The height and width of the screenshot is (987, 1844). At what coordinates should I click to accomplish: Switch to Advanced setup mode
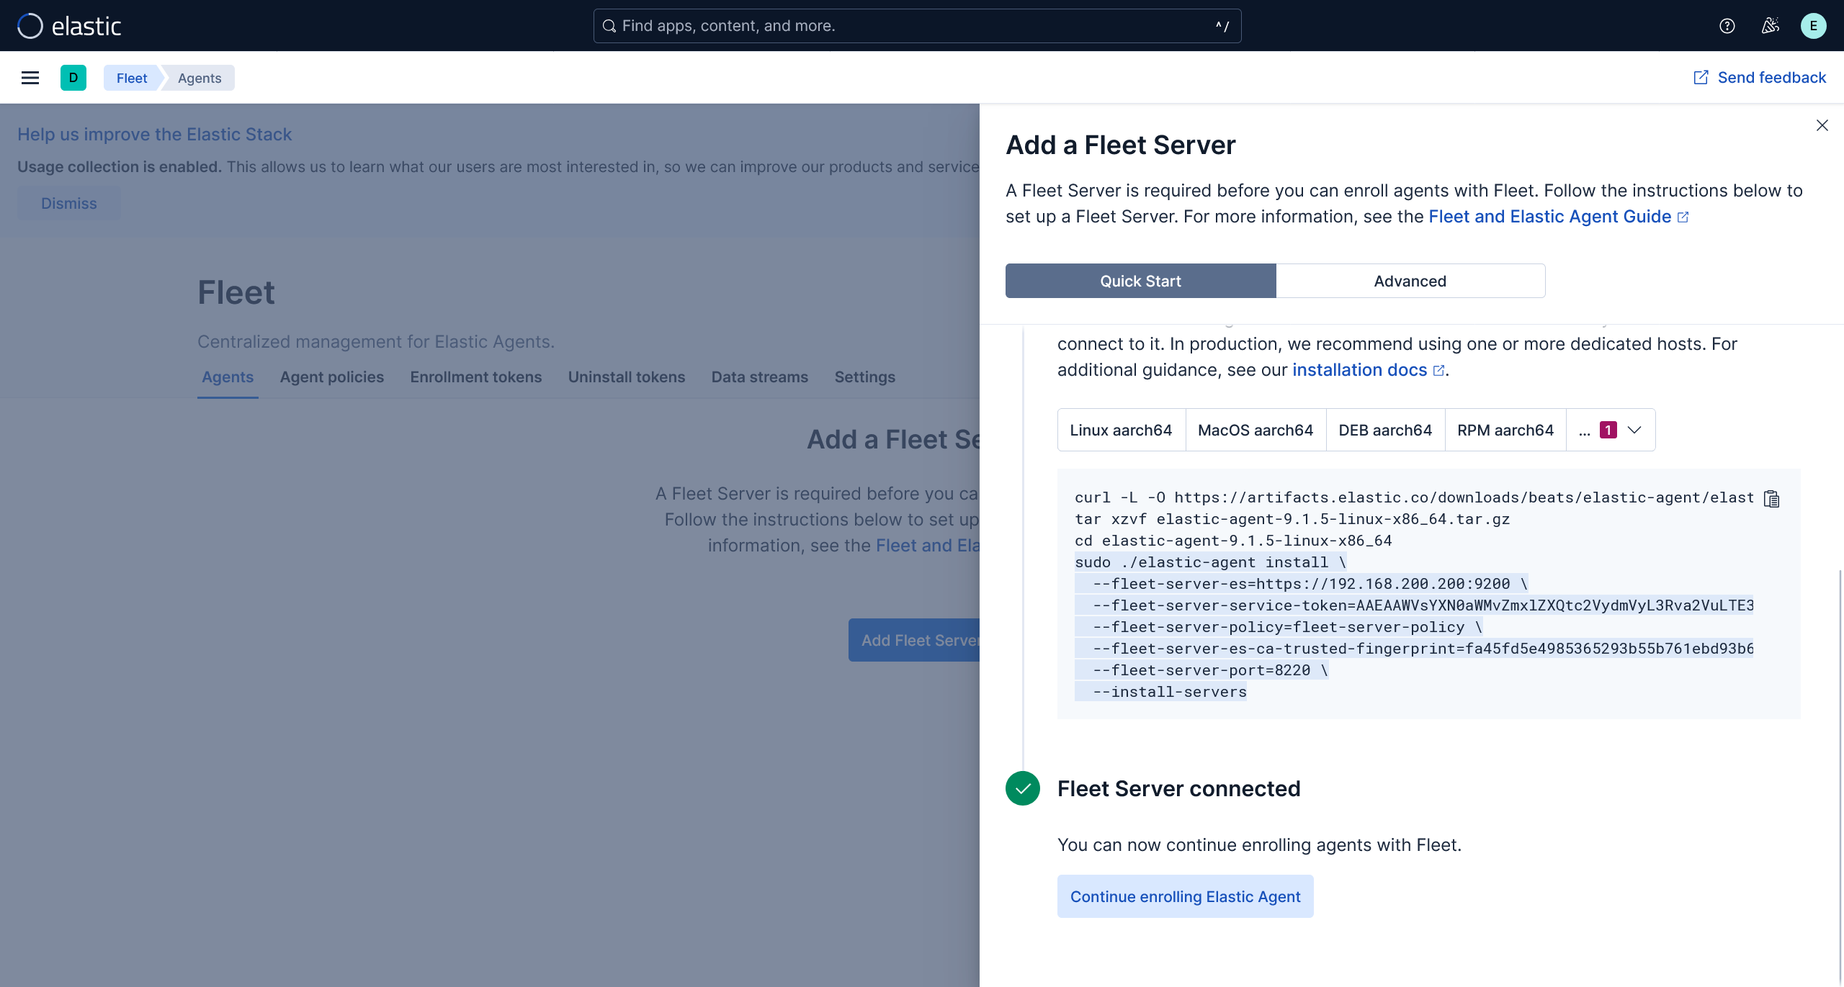pos(1410,281)
